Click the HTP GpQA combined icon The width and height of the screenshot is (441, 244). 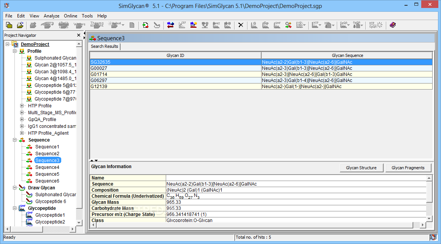[376, 25]
